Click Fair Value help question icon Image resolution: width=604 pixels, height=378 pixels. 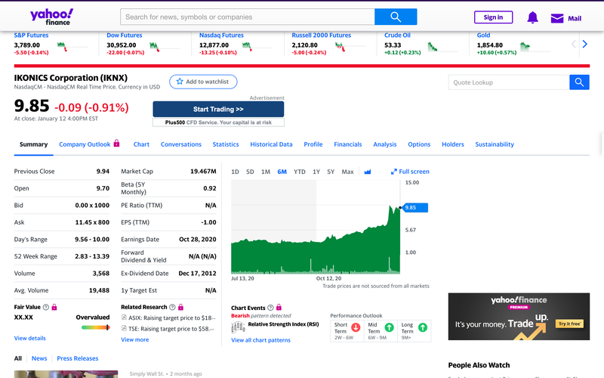pos(46,307)
